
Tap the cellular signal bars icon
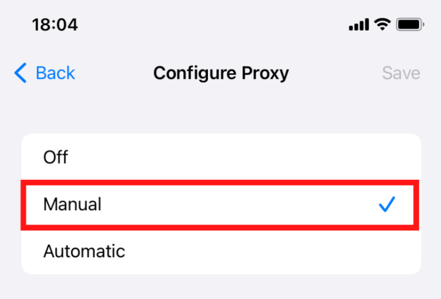tap(358, 25)
